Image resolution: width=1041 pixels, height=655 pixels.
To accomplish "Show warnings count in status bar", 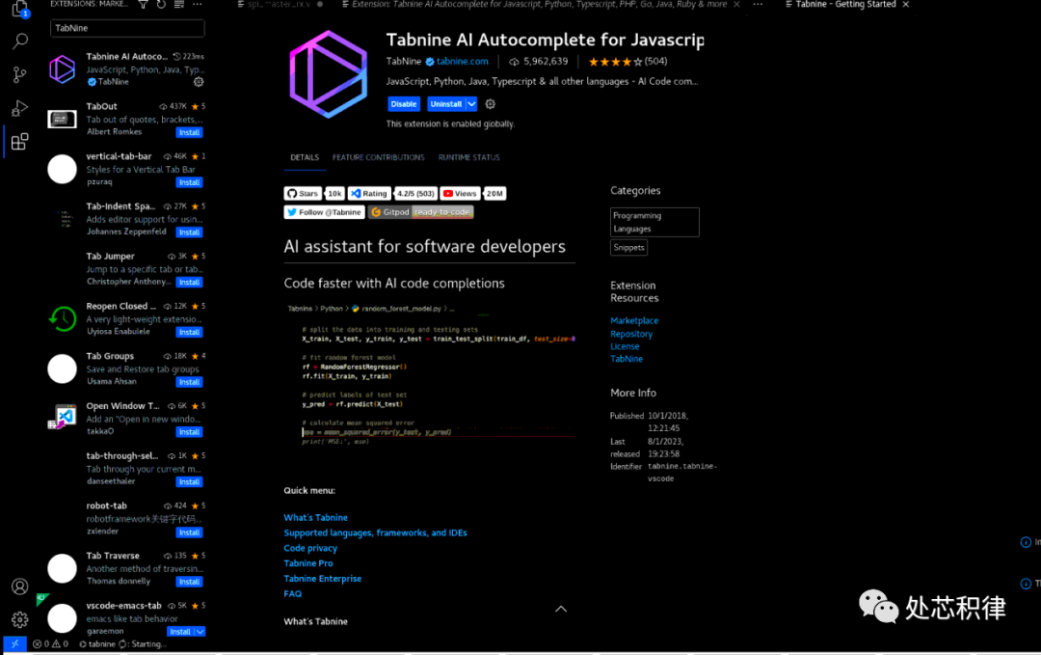I will pos(61,643).
